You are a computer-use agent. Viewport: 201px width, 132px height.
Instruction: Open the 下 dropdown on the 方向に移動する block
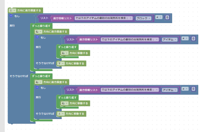tap(61, 63)
